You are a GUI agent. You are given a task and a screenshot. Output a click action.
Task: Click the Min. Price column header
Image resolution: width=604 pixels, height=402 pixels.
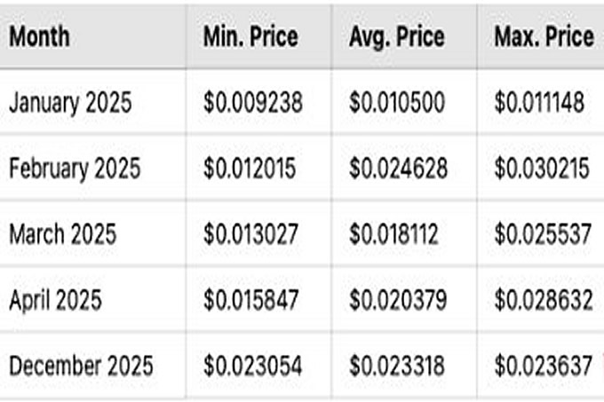250,37
